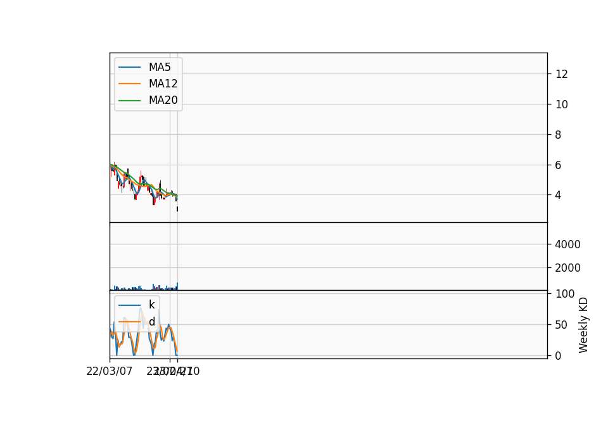Viewport: 608px width, 437px height.
Task: Click the price axis tick 6
Action: [558, 165]
